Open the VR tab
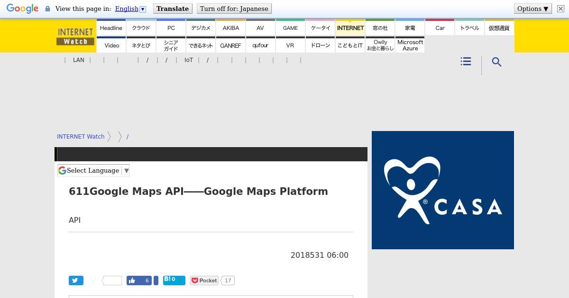Screen dimensions: 569x298 (290, 45)
